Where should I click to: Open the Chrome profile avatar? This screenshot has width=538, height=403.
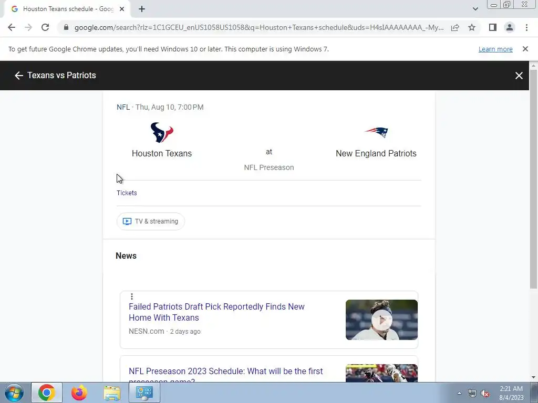(x=510, y=27)
